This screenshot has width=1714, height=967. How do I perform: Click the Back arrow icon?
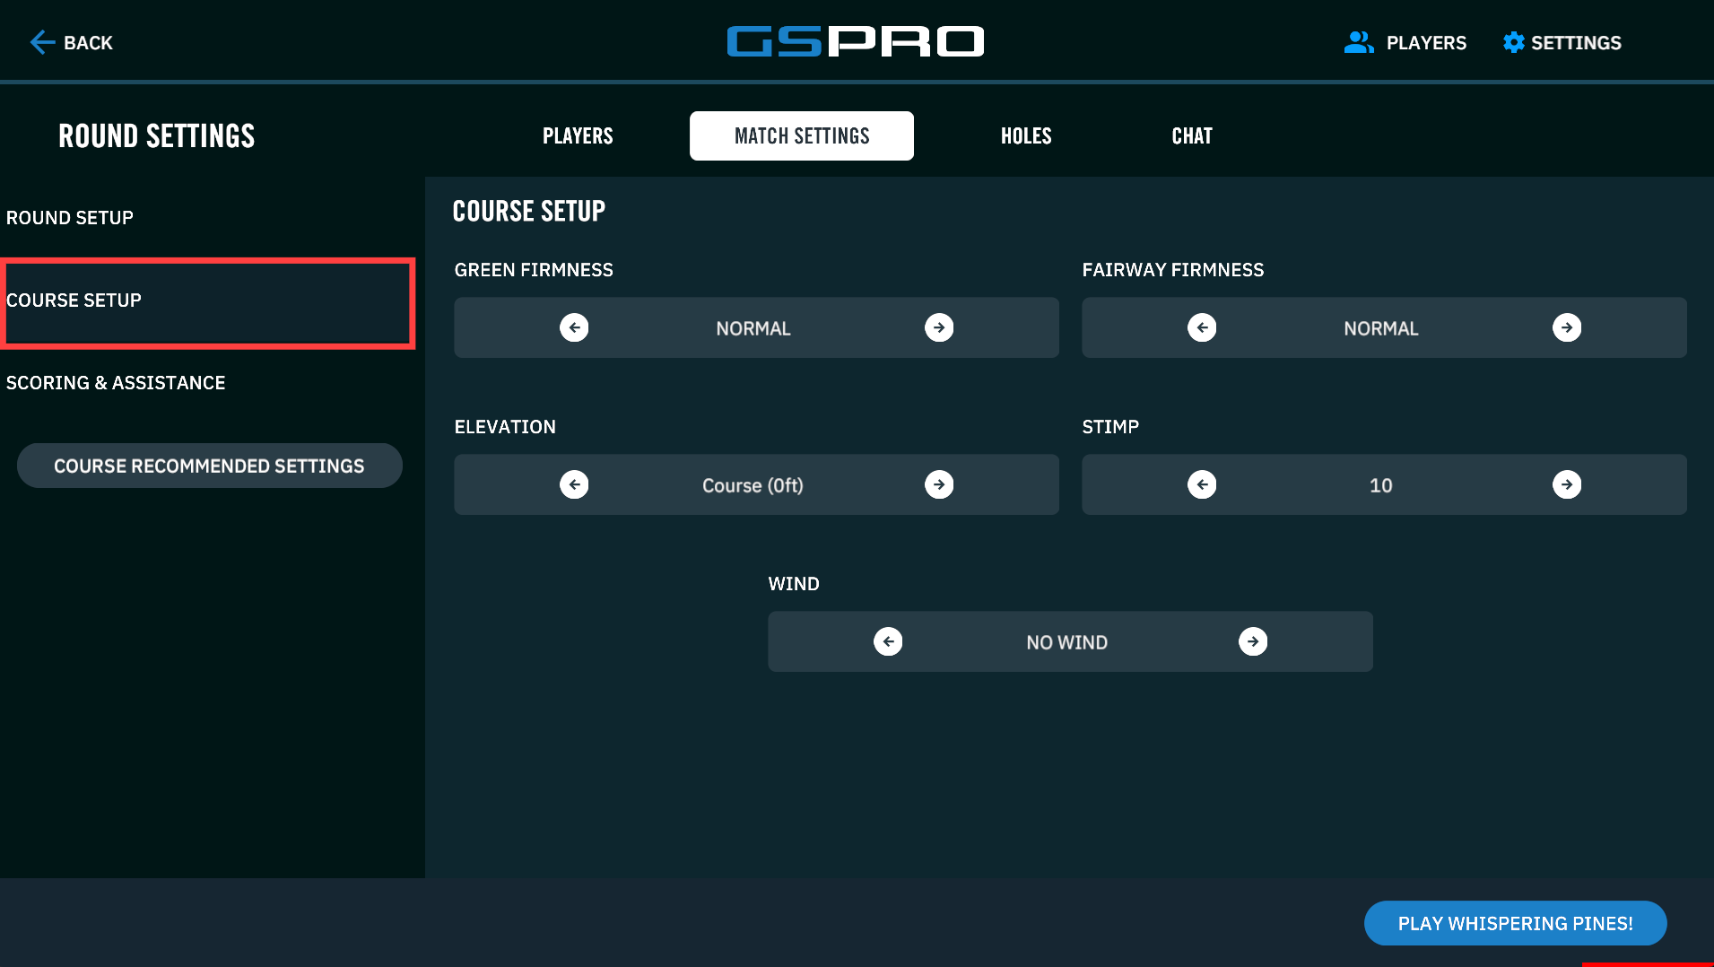(x=42, y=42)
